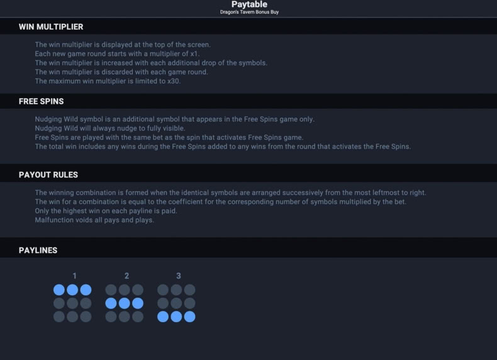Click the payline 1 grid diagram
The height and width of the screenshot is (360, 497).
coord(72,303)
